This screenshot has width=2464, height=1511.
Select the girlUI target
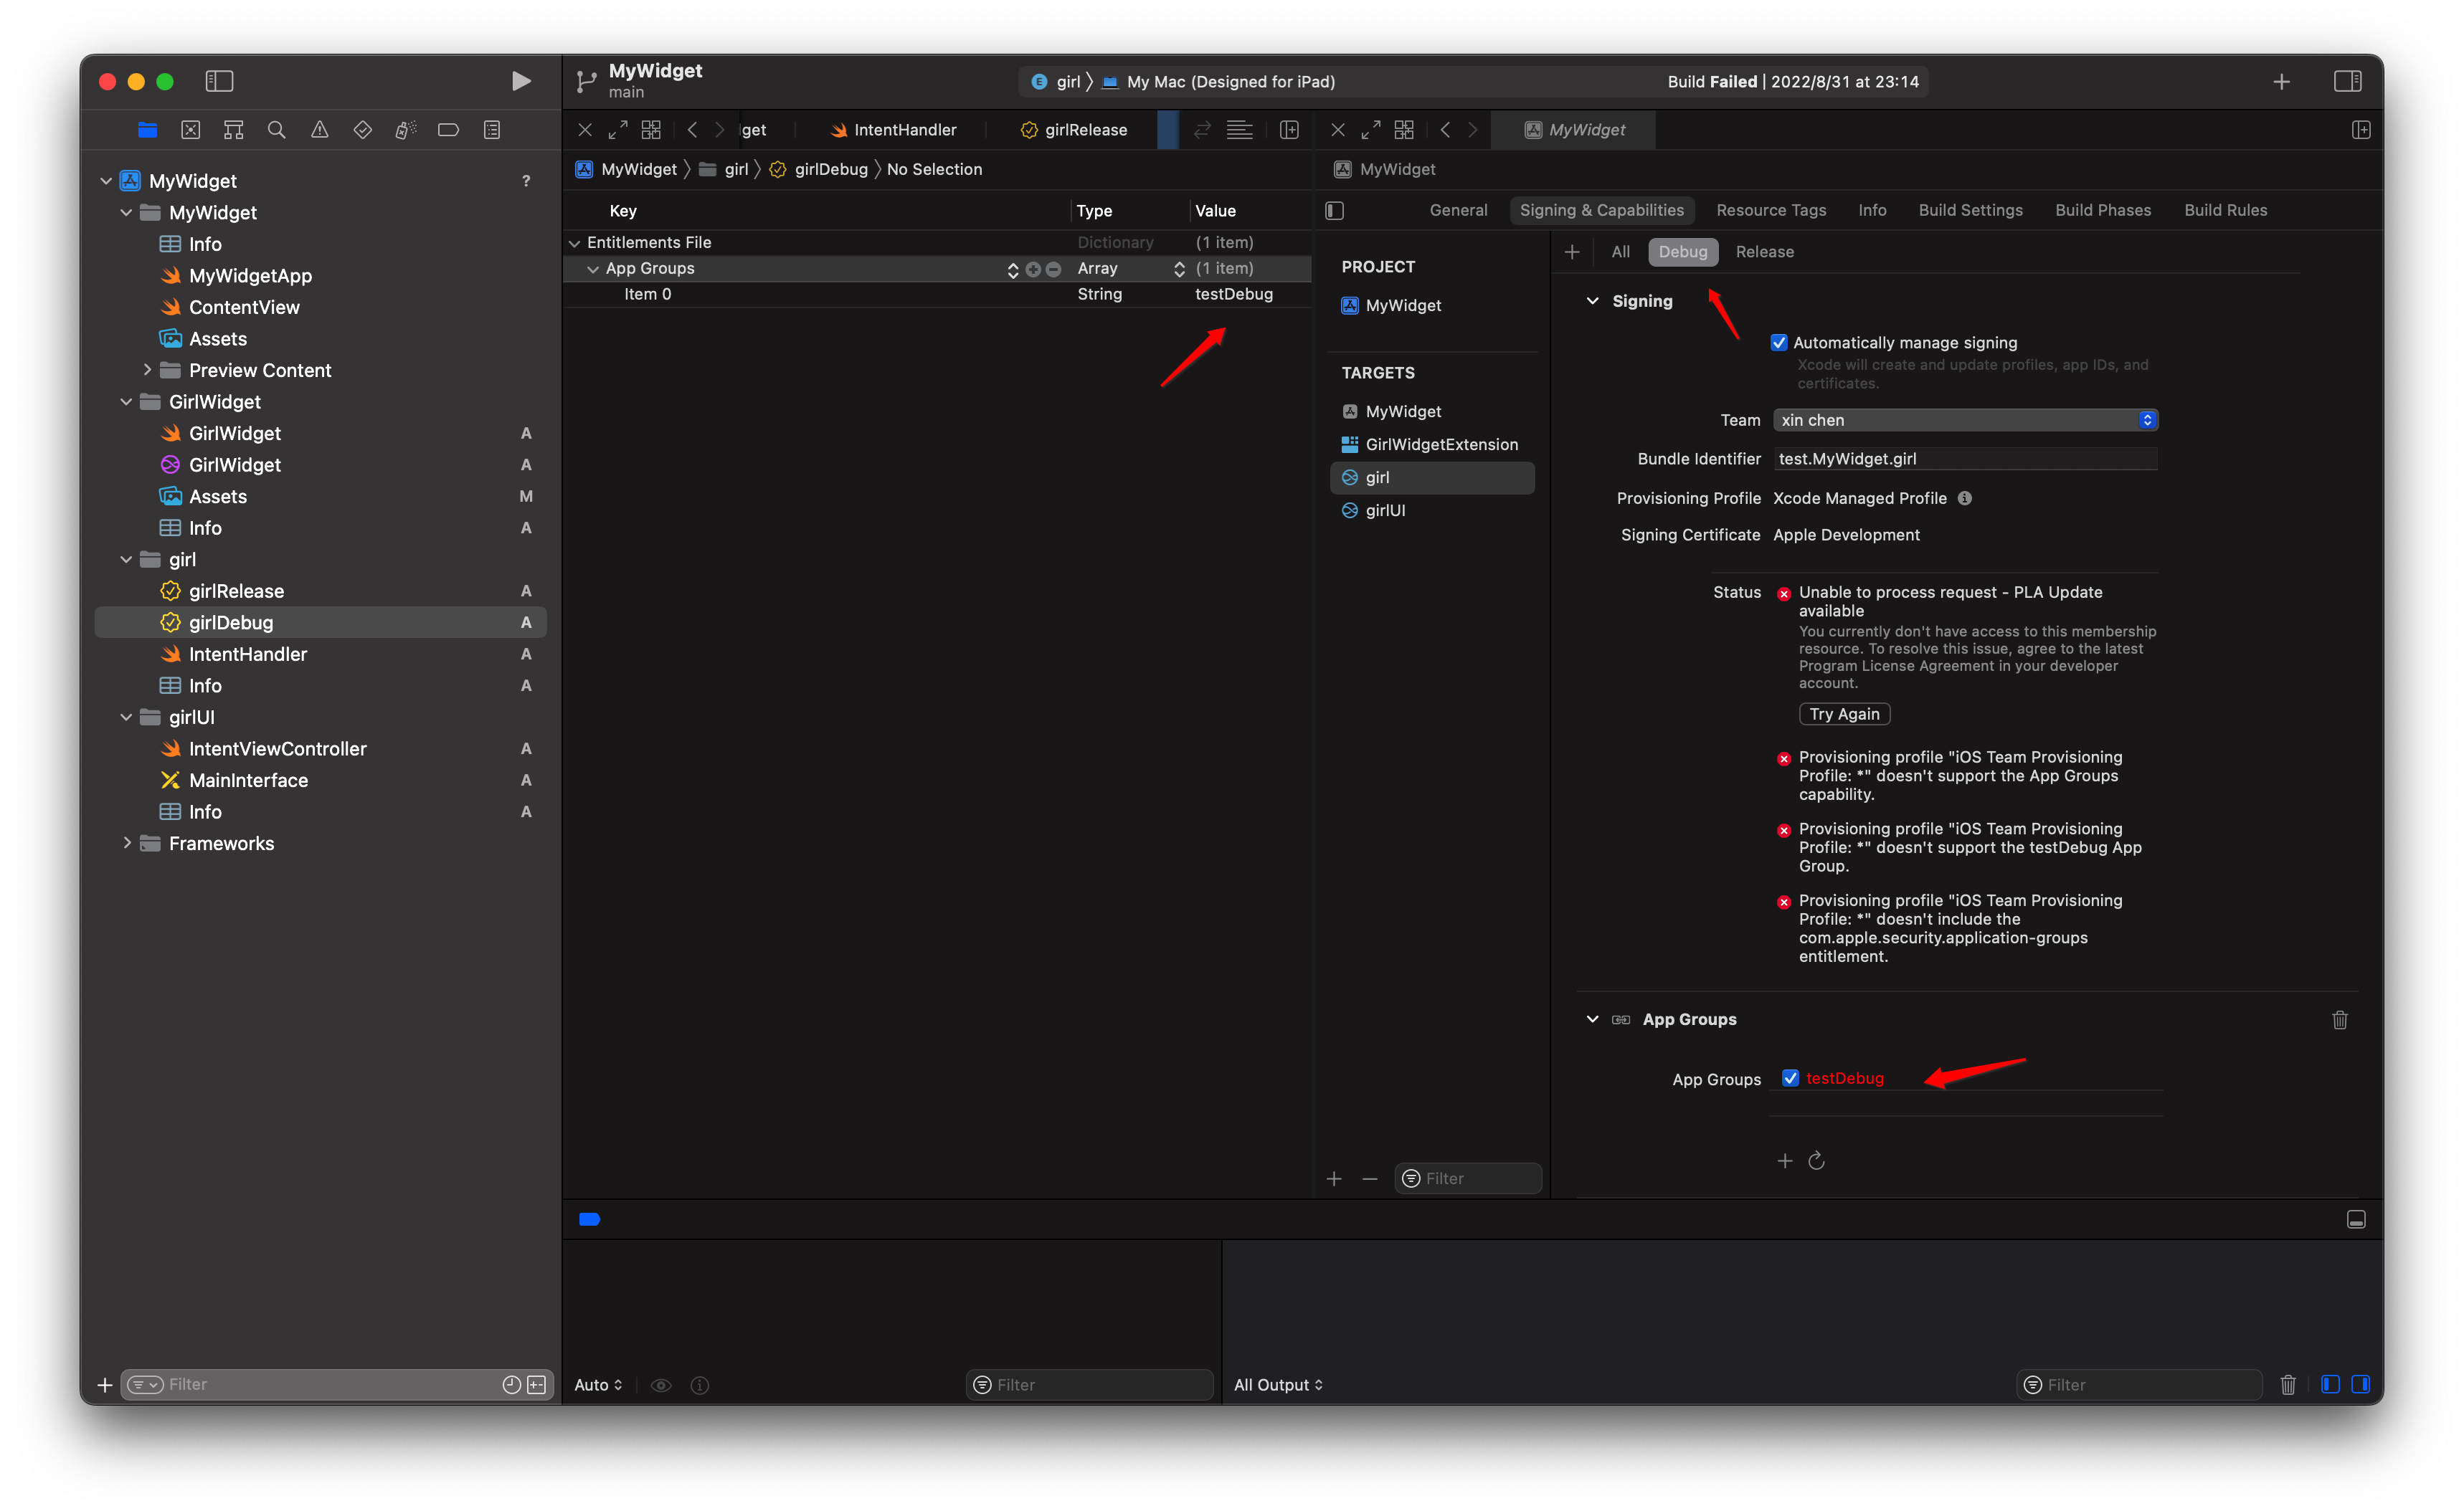click(1431, 510)
